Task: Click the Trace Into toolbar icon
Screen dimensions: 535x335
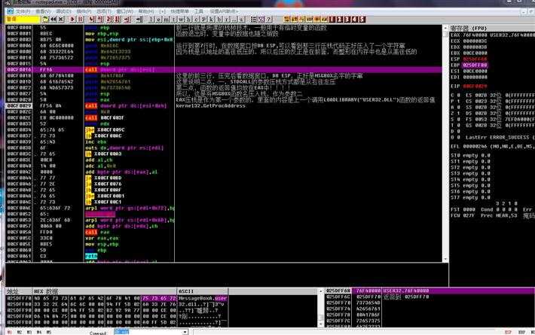Action: click(x=109, y=20)
